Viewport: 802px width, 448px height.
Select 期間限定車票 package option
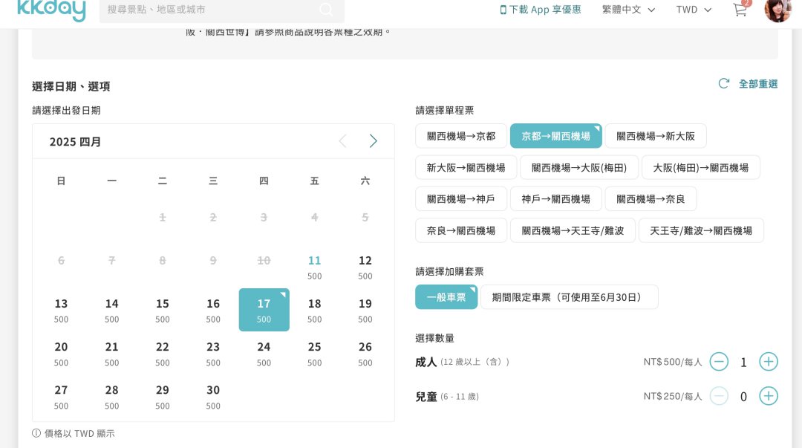pyautogui.click(x=570, y=297)
